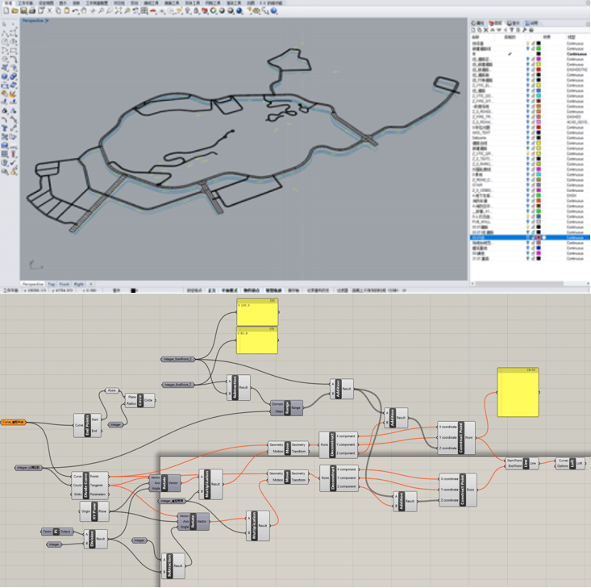Click the Hide objects lightbulb toolbar icon
Screen dimensions: 591x588
[x=187, y=11]
